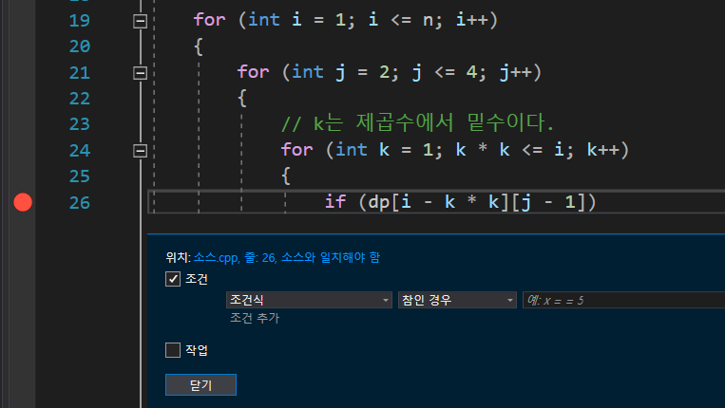Collapse the for loop at line 19

(140, 21)
